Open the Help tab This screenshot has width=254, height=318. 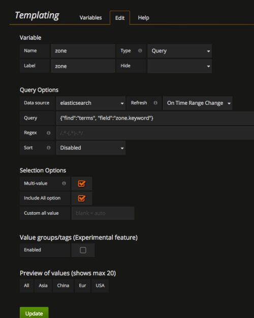pyautogui.click(x=143, y=18)
